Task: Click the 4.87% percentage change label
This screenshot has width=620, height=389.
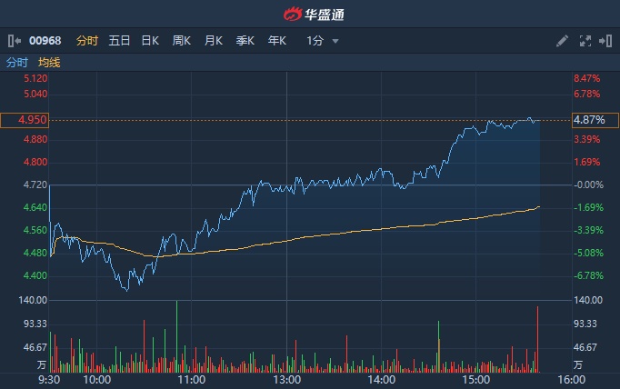Action: tap(589, 120)
